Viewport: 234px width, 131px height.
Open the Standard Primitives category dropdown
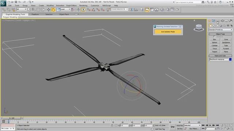[220, 30]
